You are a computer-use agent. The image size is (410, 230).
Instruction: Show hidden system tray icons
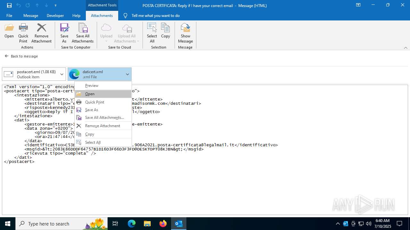tap(338, 224)
